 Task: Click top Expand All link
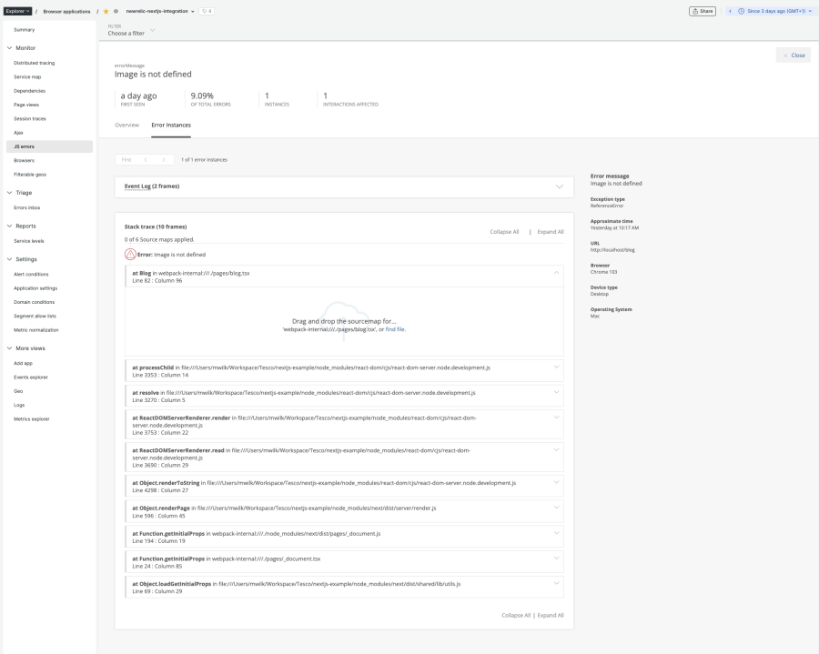(551, 232)
